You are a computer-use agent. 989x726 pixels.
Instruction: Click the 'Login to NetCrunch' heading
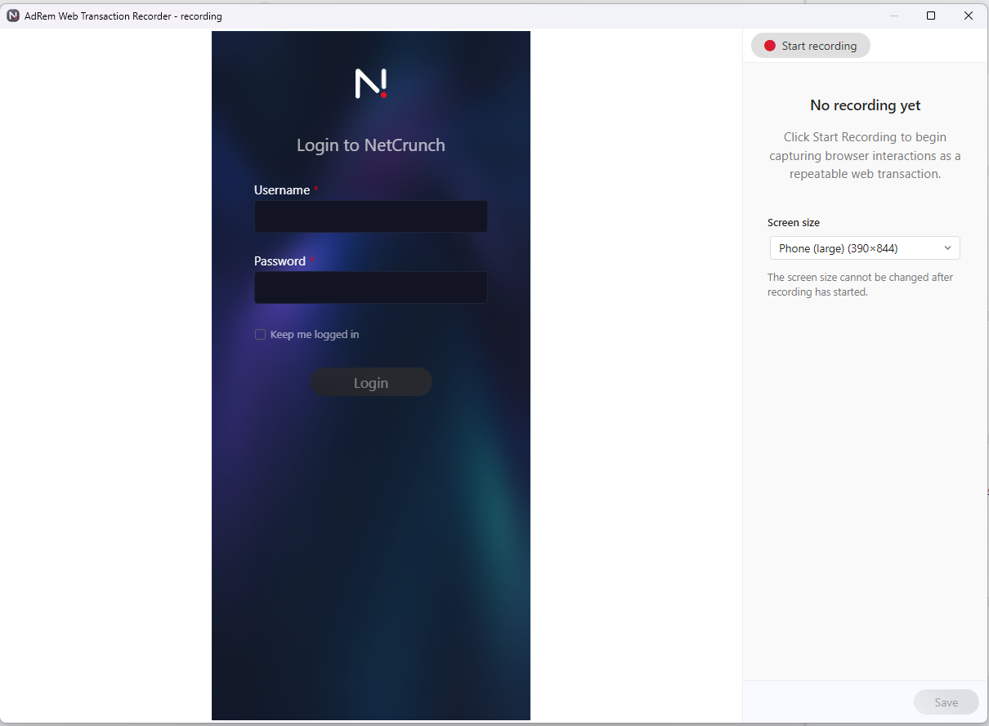[x=371, y=145]
